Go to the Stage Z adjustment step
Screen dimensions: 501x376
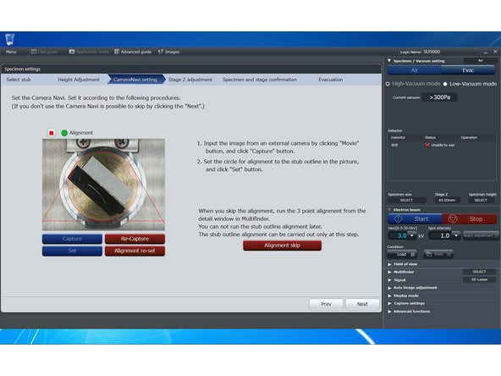[190, 80]
